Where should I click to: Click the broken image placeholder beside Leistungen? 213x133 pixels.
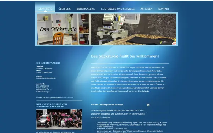(158, 108)
